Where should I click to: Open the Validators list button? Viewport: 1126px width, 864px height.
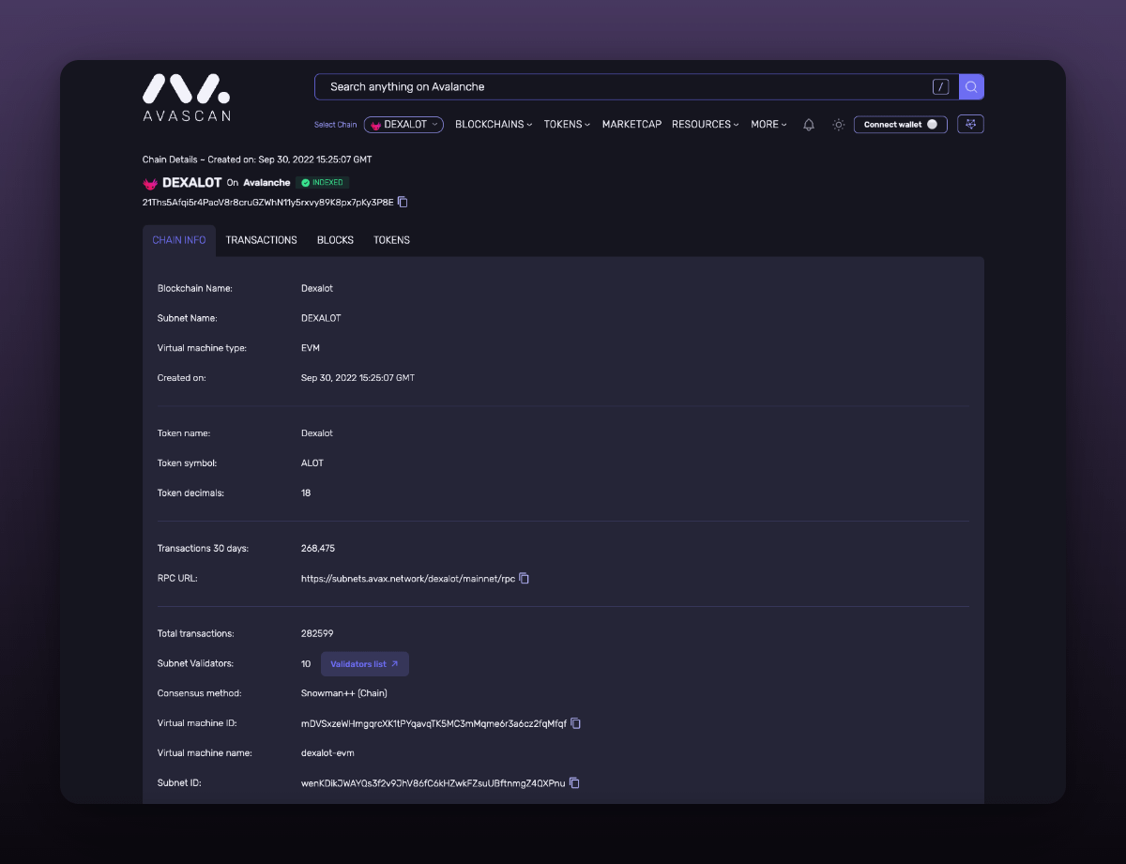point(365,664)
